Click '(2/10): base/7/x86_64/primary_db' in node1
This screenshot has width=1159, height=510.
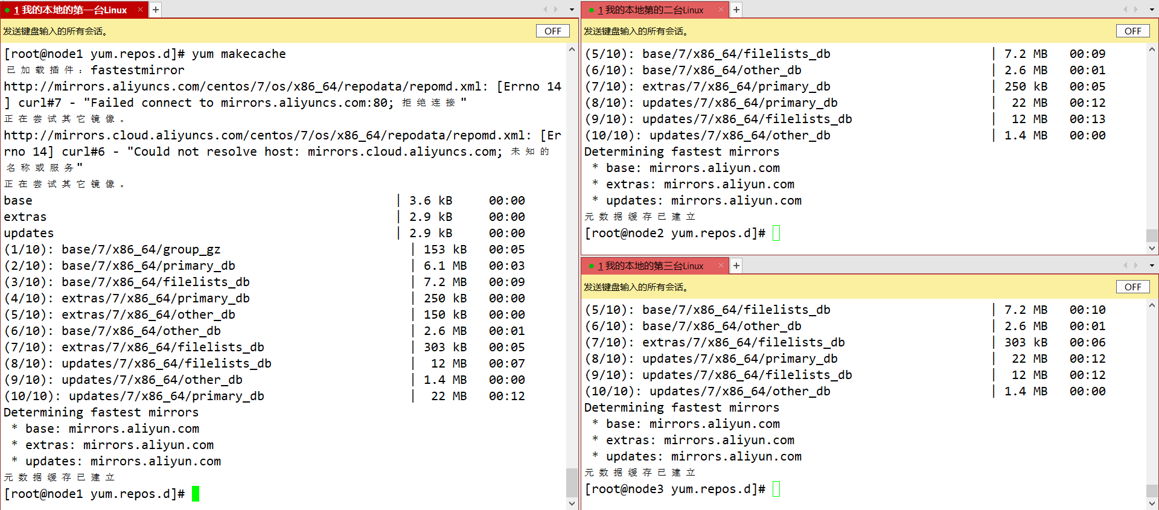click(120, 266)
